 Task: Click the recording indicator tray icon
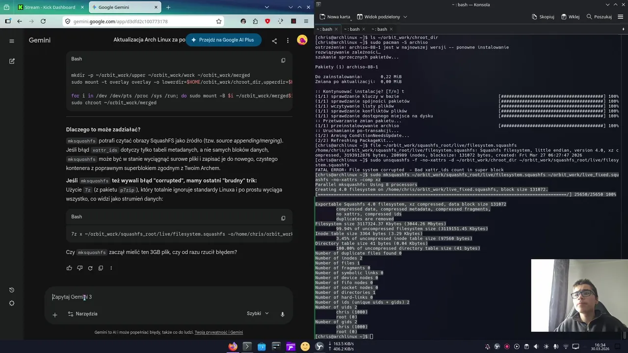point(507,347)
